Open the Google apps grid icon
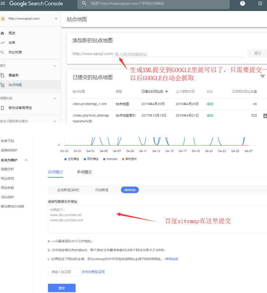The height and width of the screenshot is (293, 267). pos(260,3)
